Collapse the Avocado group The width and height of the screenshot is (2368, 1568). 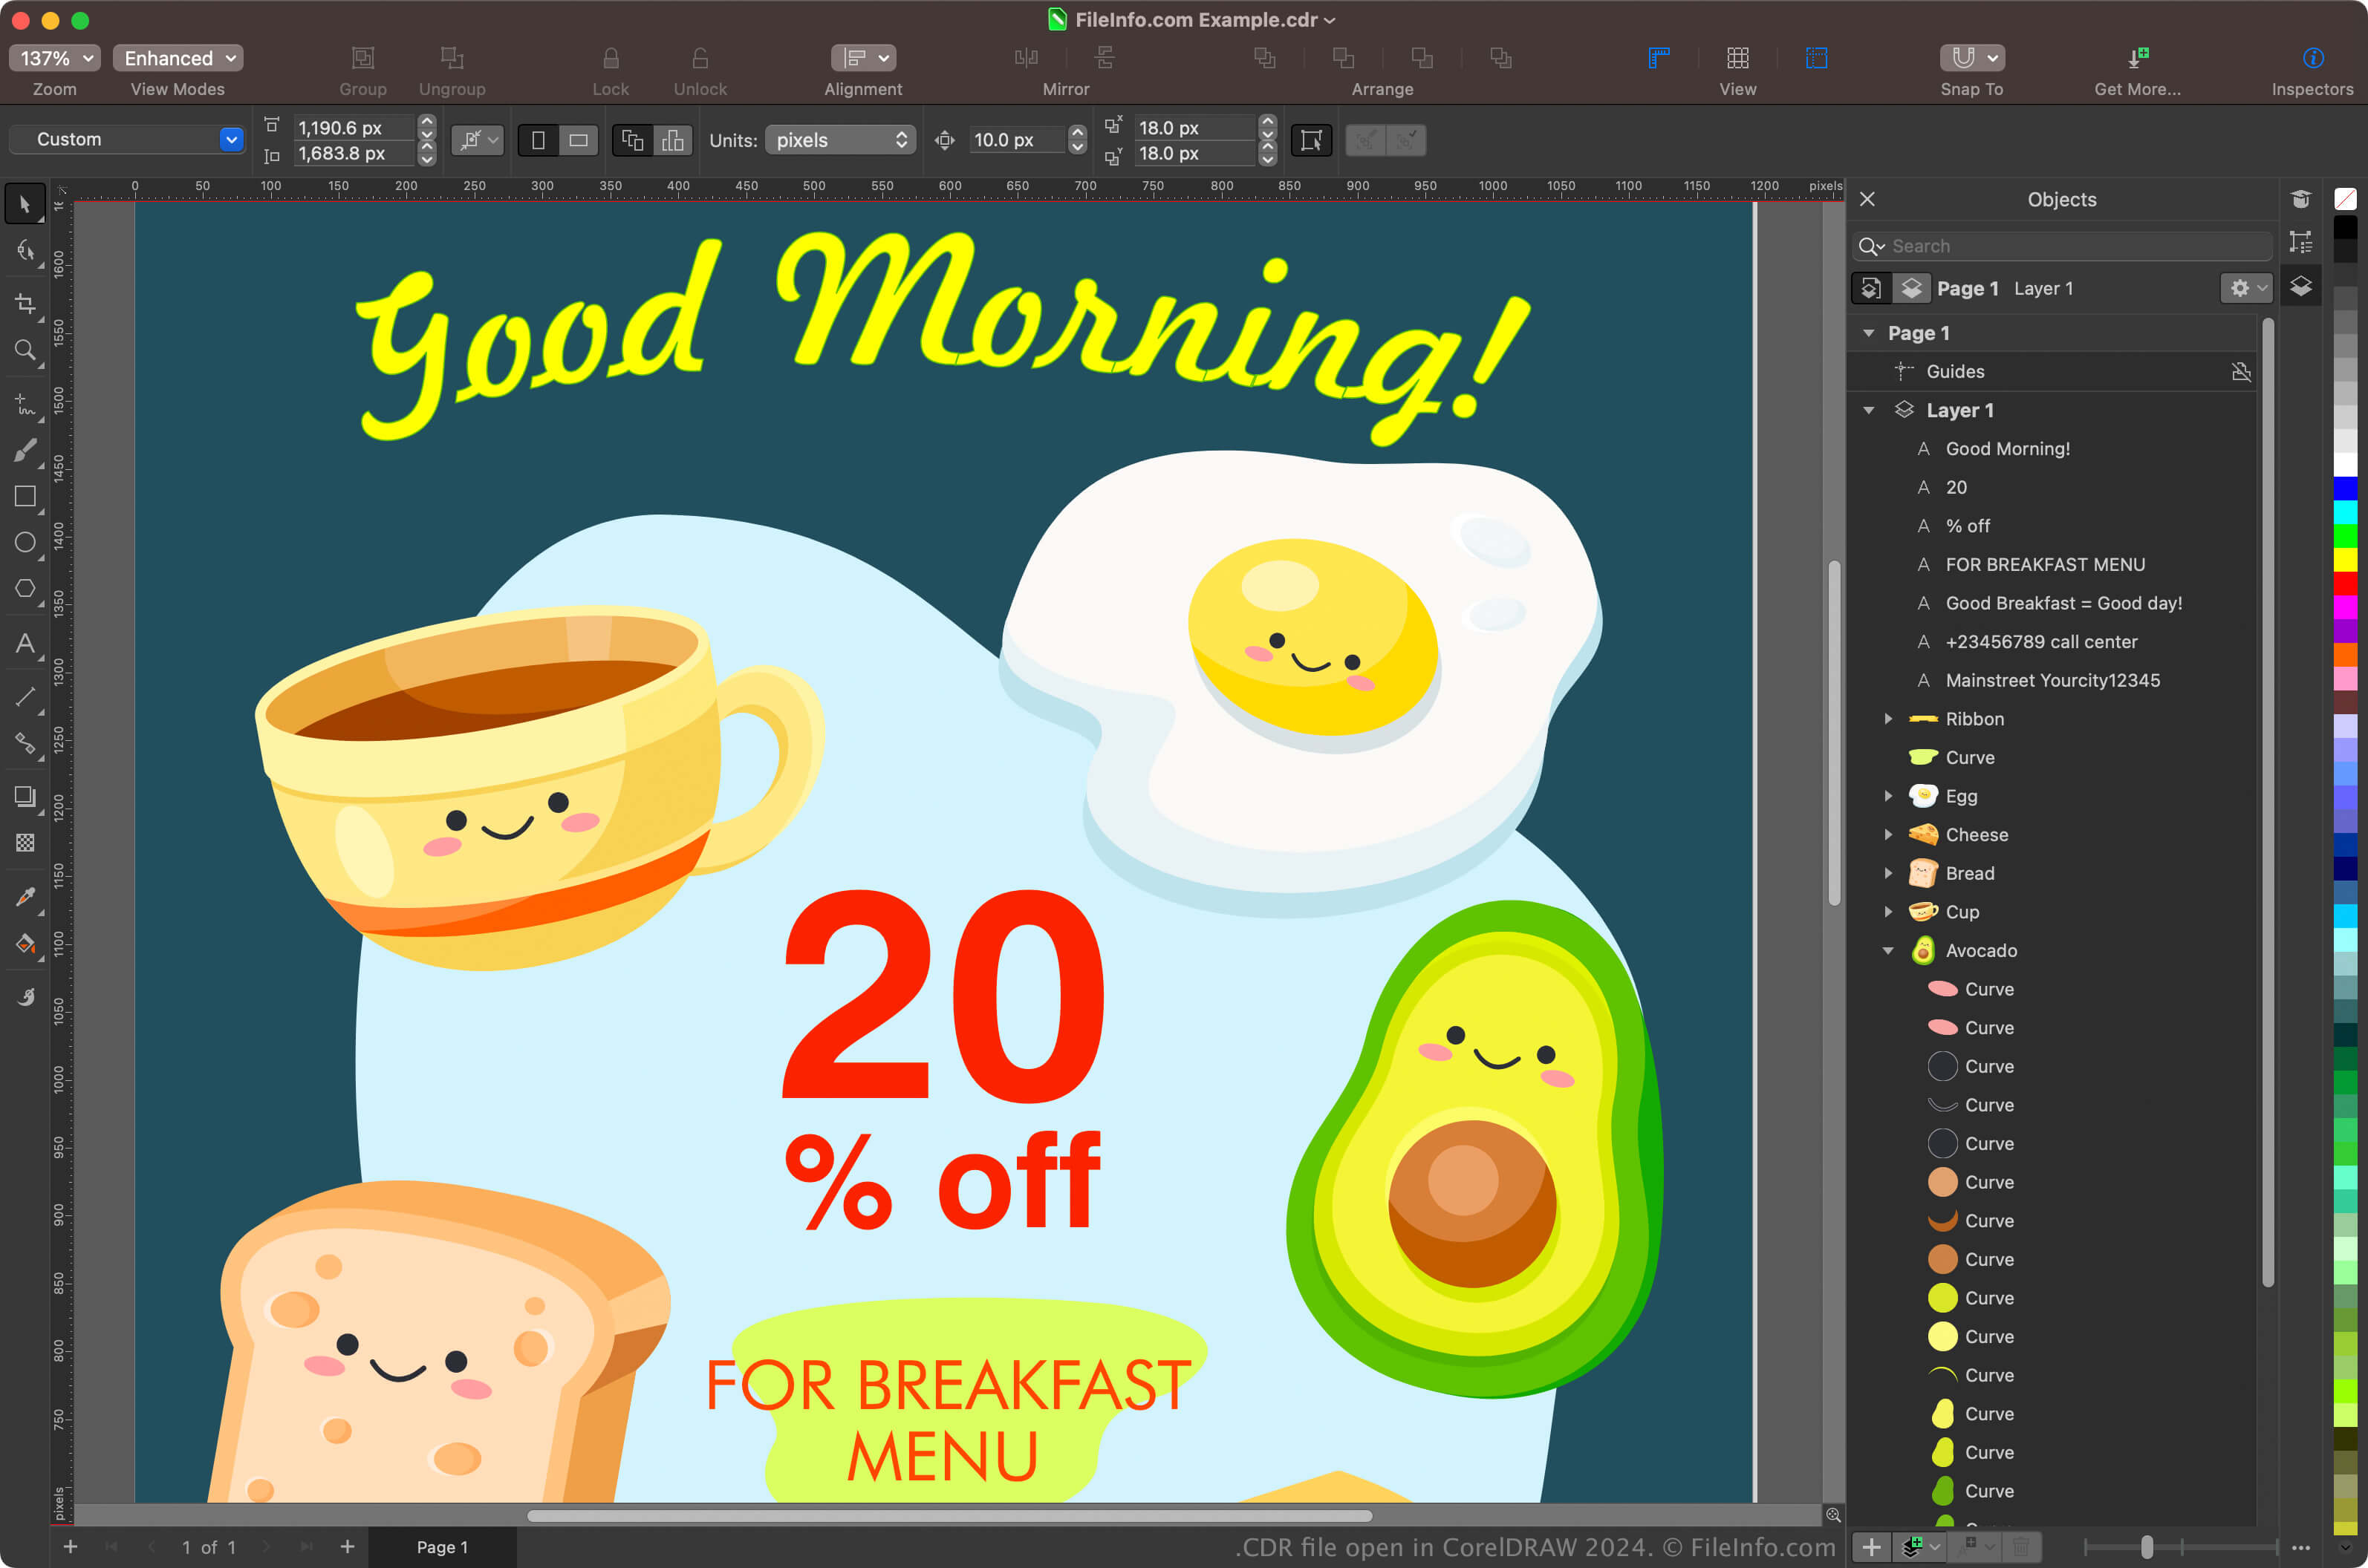pos(1888,951)
